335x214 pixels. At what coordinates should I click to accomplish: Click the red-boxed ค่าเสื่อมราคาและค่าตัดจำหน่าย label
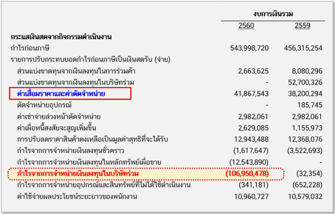[61, 94]
